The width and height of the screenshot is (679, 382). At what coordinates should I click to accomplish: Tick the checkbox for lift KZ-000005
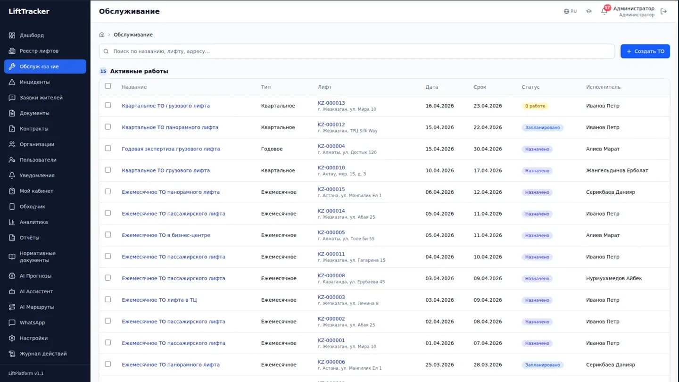coord(108,235)
